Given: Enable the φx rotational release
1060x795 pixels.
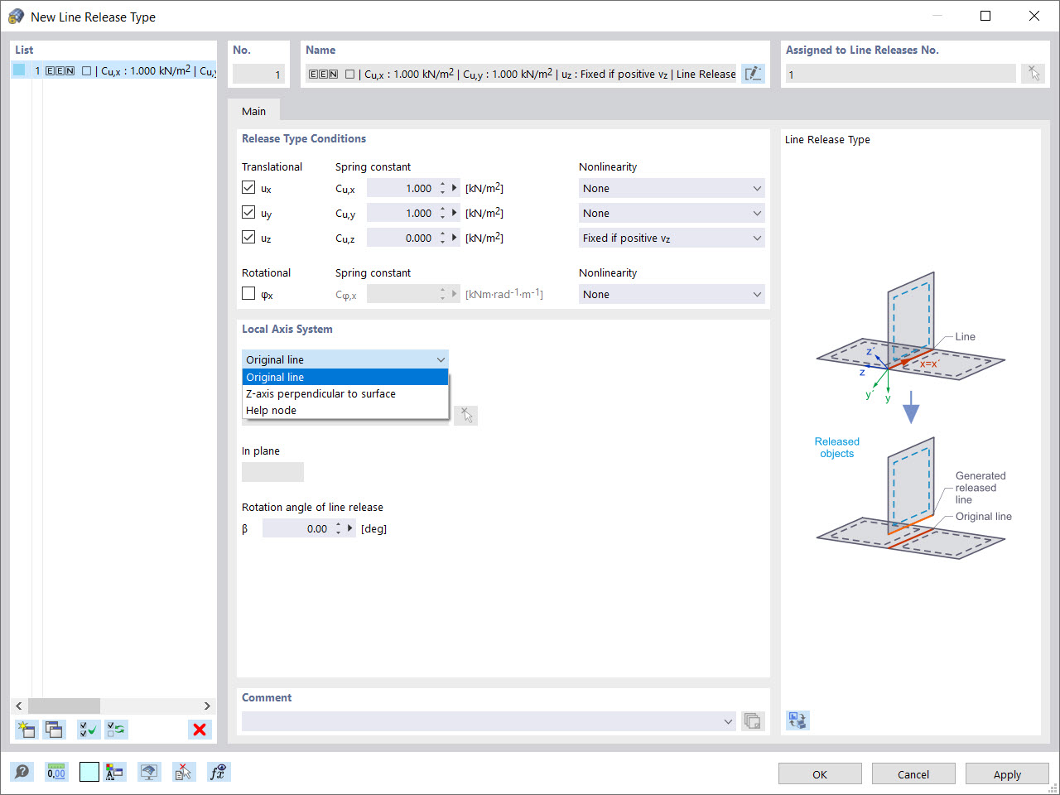Looking at the screenshot, I should click(x=248, y=294).
